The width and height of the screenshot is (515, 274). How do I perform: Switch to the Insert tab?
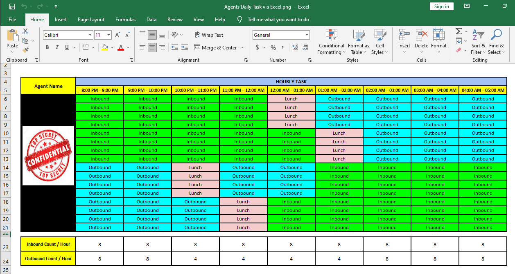61,20
